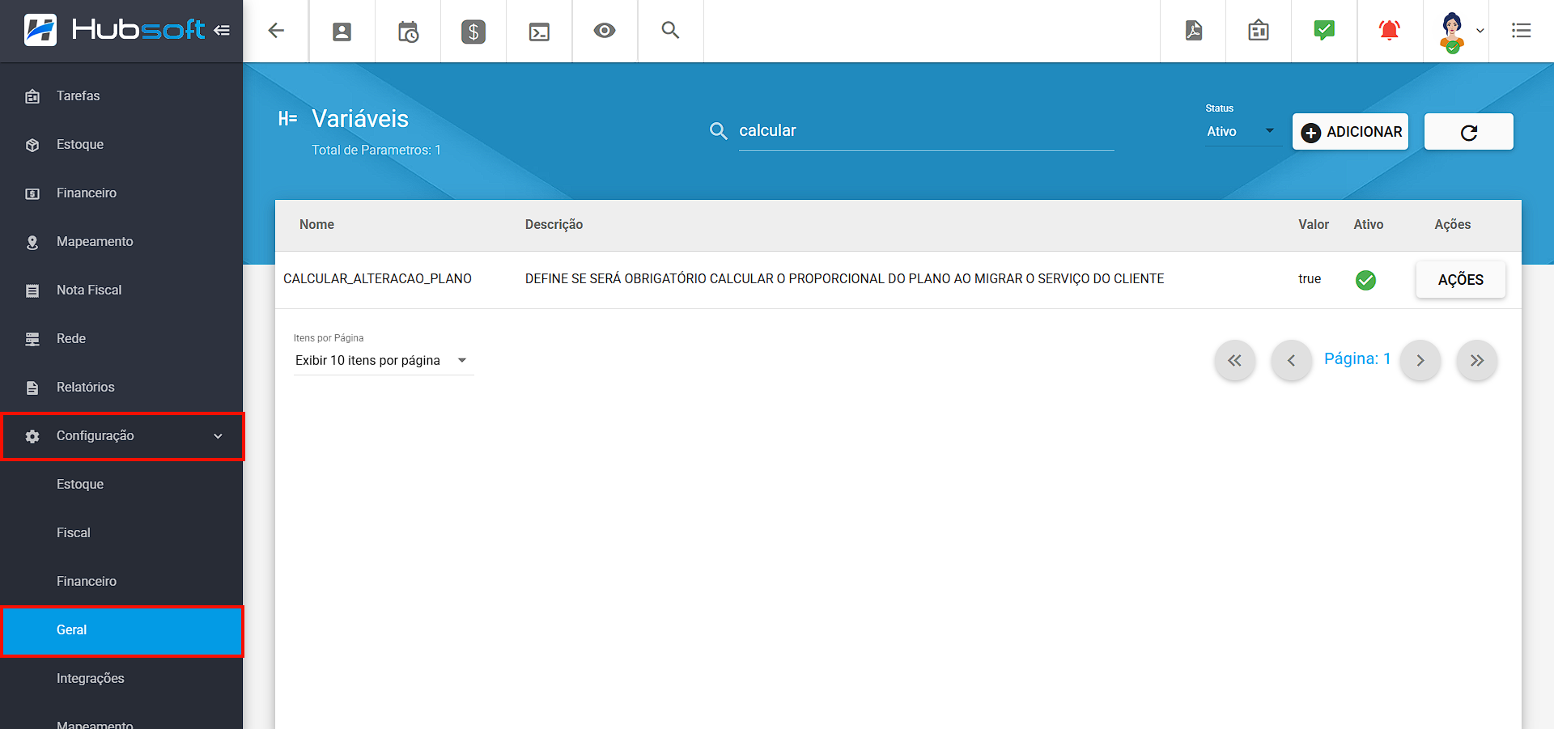This screenshot has width=1554, height=729.
Task: Open AÇÕES for CALCULAR_ALTERACAO_PLANO
Action: click(x=1460, y=279)
